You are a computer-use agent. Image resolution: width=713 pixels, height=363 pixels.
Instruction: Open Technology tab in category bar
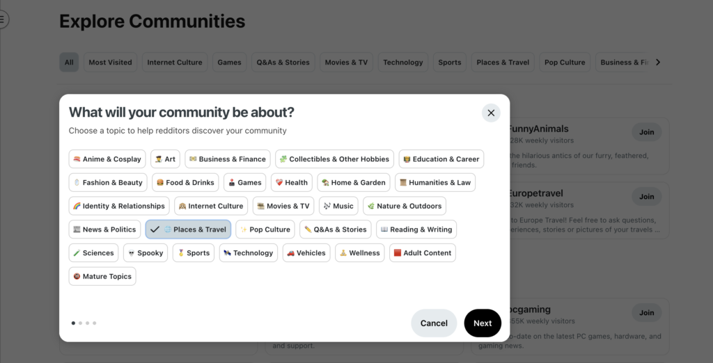click(403, 63)
